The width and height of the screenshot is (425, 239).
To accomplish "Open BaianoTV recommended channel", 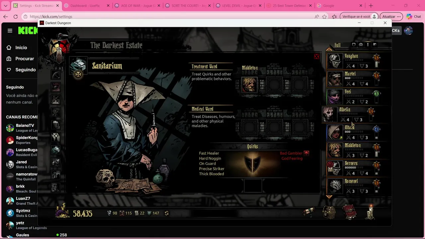I will pos(21,128).
